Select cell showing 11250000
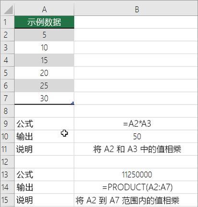 point(136,174)
